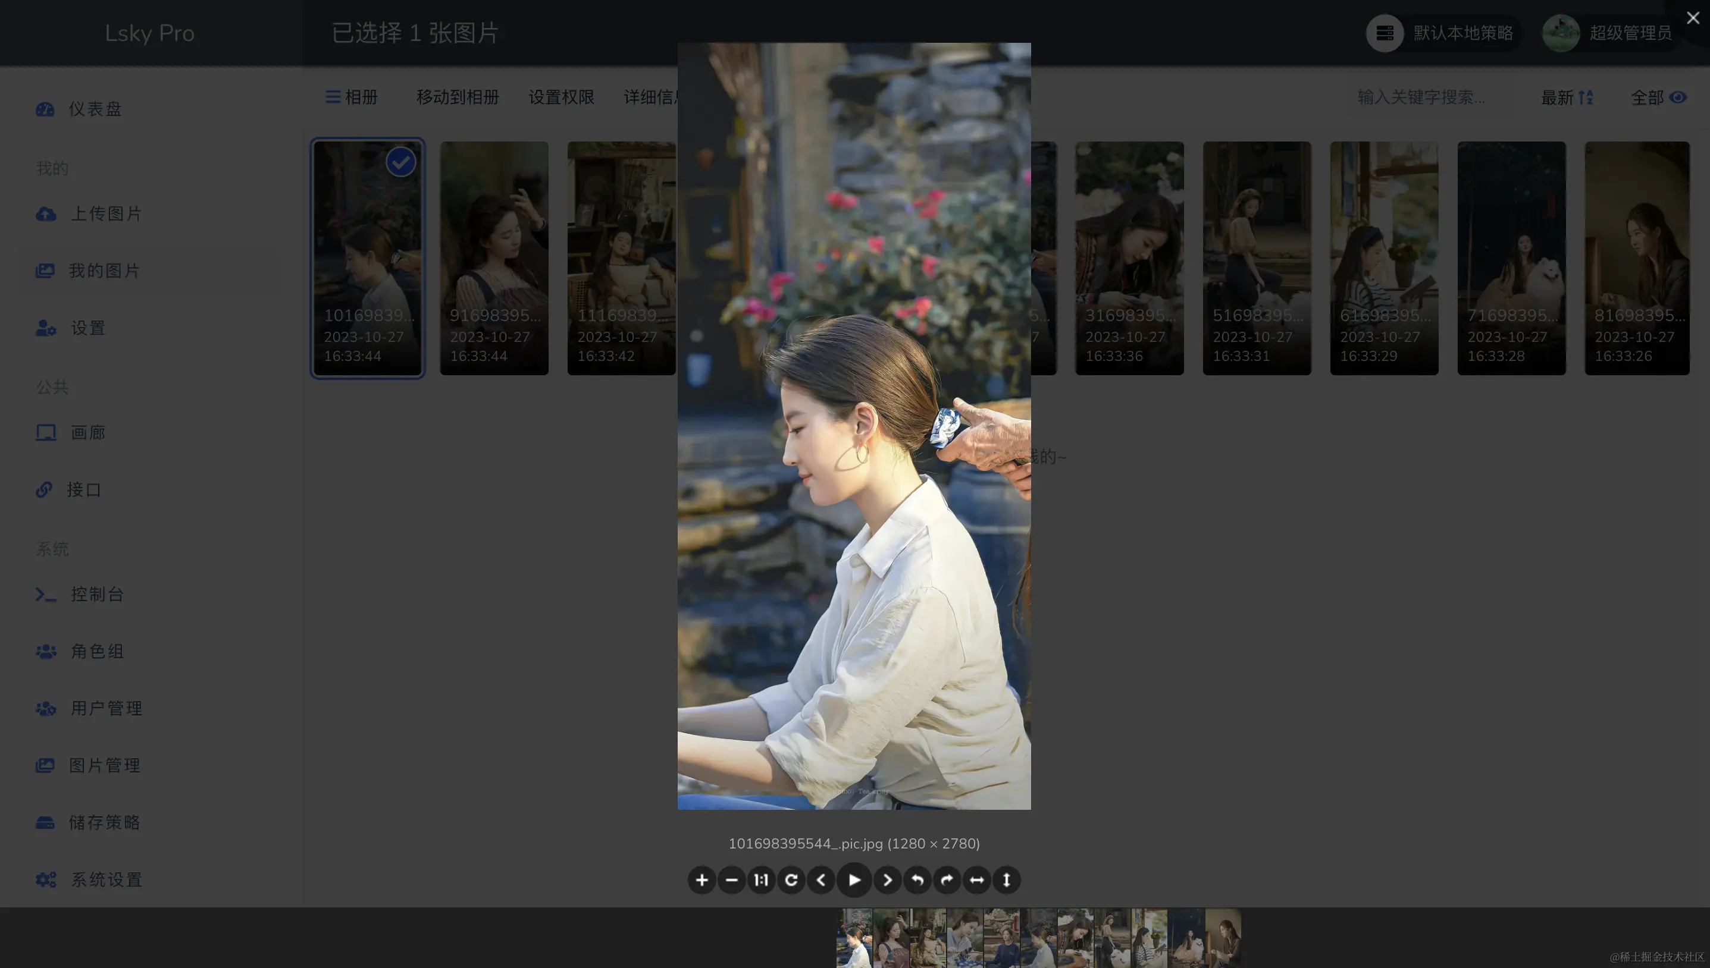Go to the next image
The image size is (1710, 968).
click(x=887, y=879)
